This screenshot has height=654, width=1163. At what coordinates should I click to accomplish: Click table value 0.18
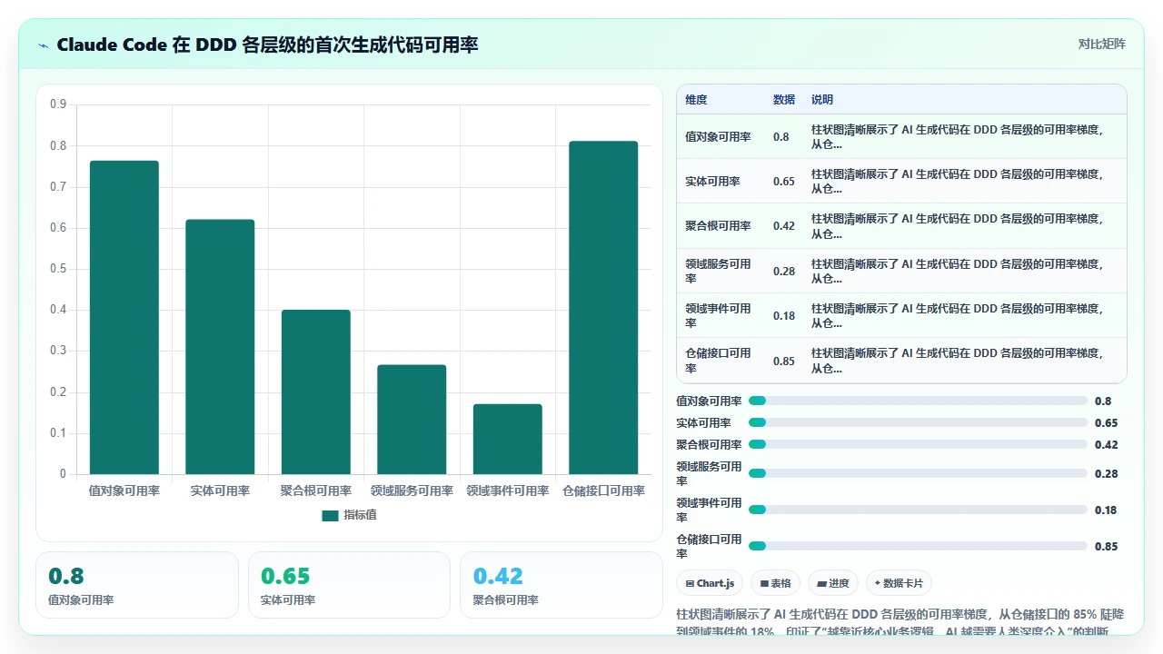[x=784, y=316]
